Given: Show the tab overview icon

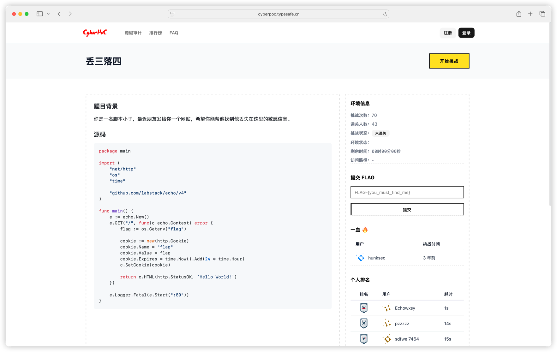Looking at the screenshot, I should [x=542, y=14].
